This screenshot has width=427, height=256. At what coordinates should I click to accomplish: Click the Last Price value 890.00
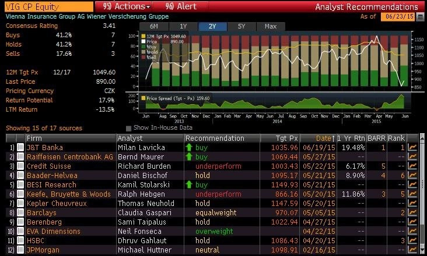pos(106,81)
